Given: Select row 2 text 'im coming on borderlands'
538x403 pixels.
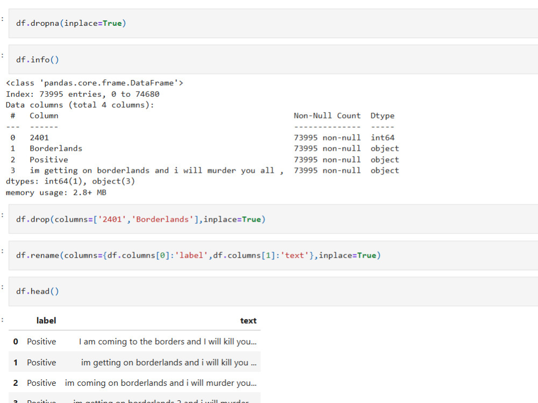Looking at the screenshot, I should click(x=160, y=383).
